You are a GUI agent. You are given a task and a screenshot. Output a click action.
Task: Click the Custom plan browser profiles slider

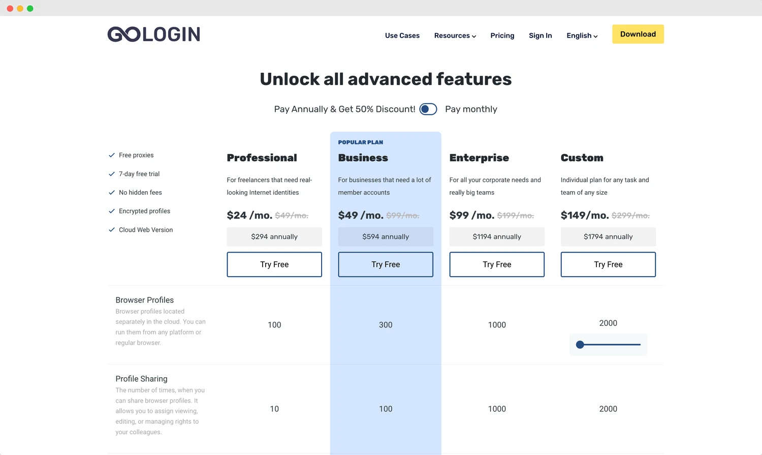[x=608, y=345]
